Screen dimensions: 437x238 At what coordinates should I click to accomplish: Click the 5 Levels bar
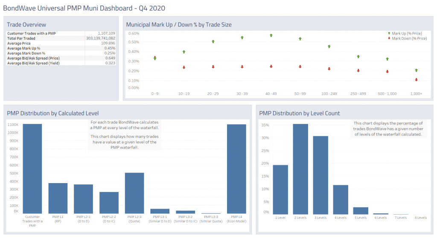[x=361, y=211]
